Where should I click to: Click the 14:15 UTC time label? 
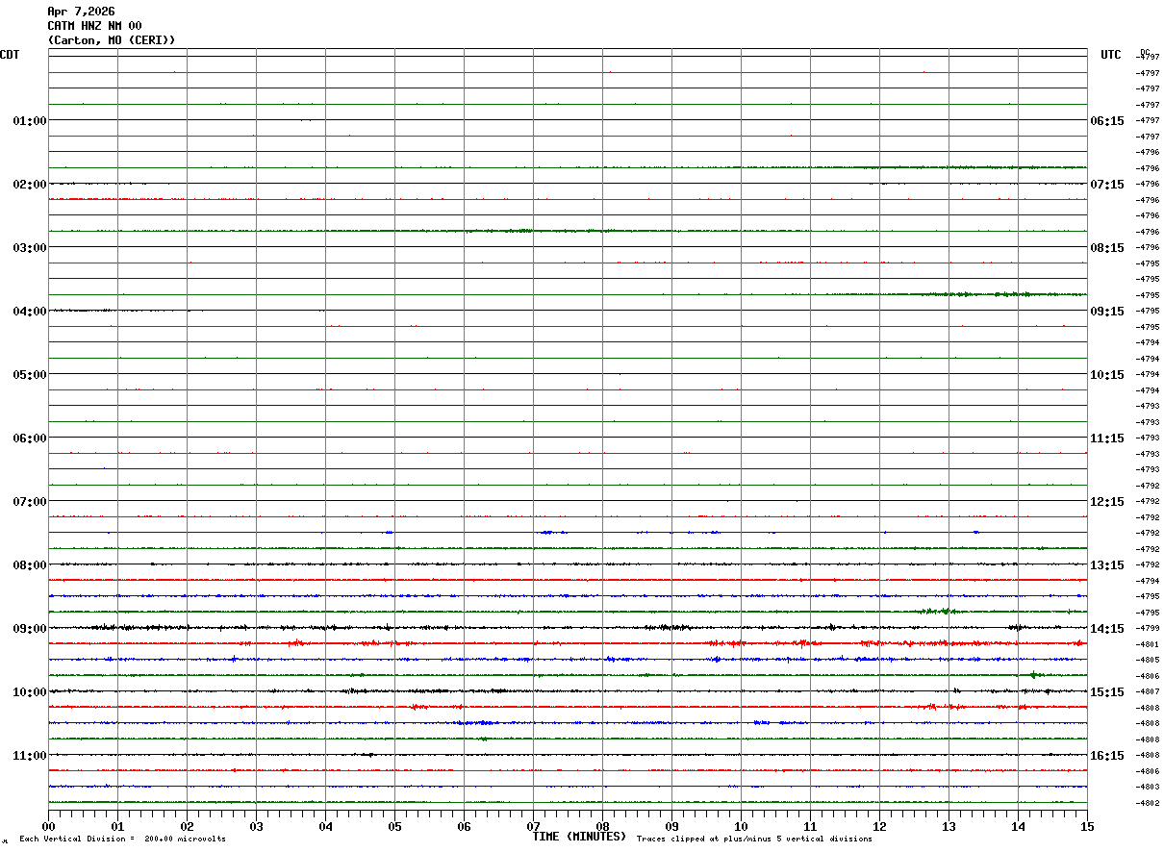tap(1107, 629)
